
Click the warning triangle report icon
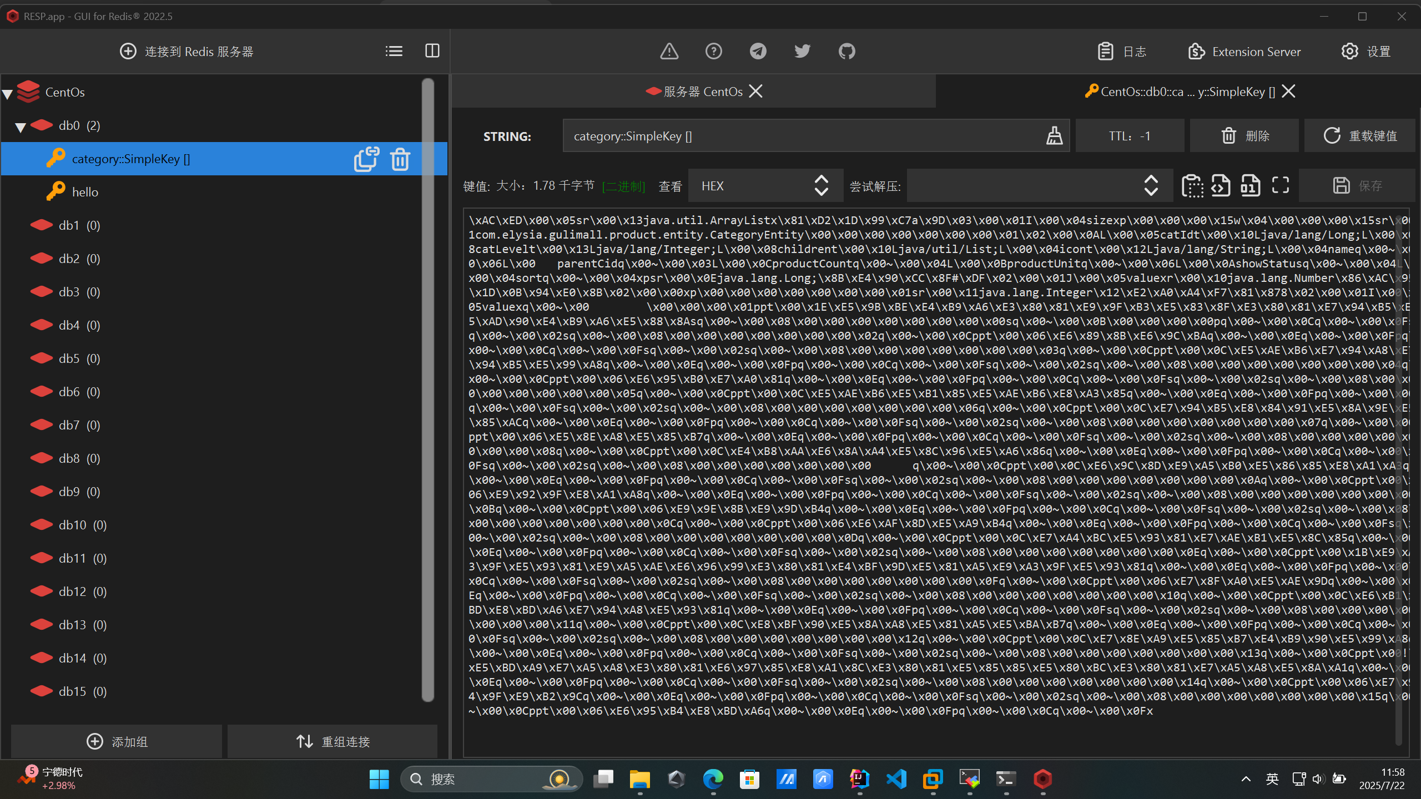(669, 52)
